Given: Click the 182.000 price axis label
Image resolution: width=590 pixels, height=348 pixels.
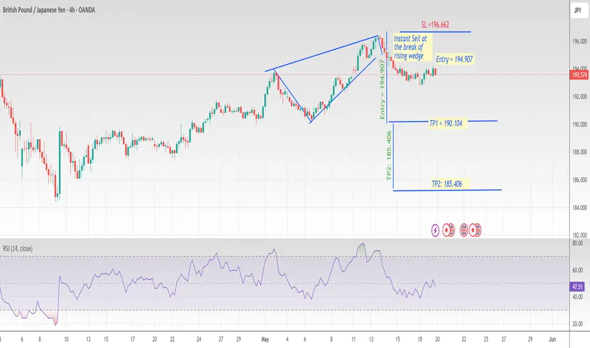Looking at the screenshot, I should pyautogui.click(x=579, y=235).
